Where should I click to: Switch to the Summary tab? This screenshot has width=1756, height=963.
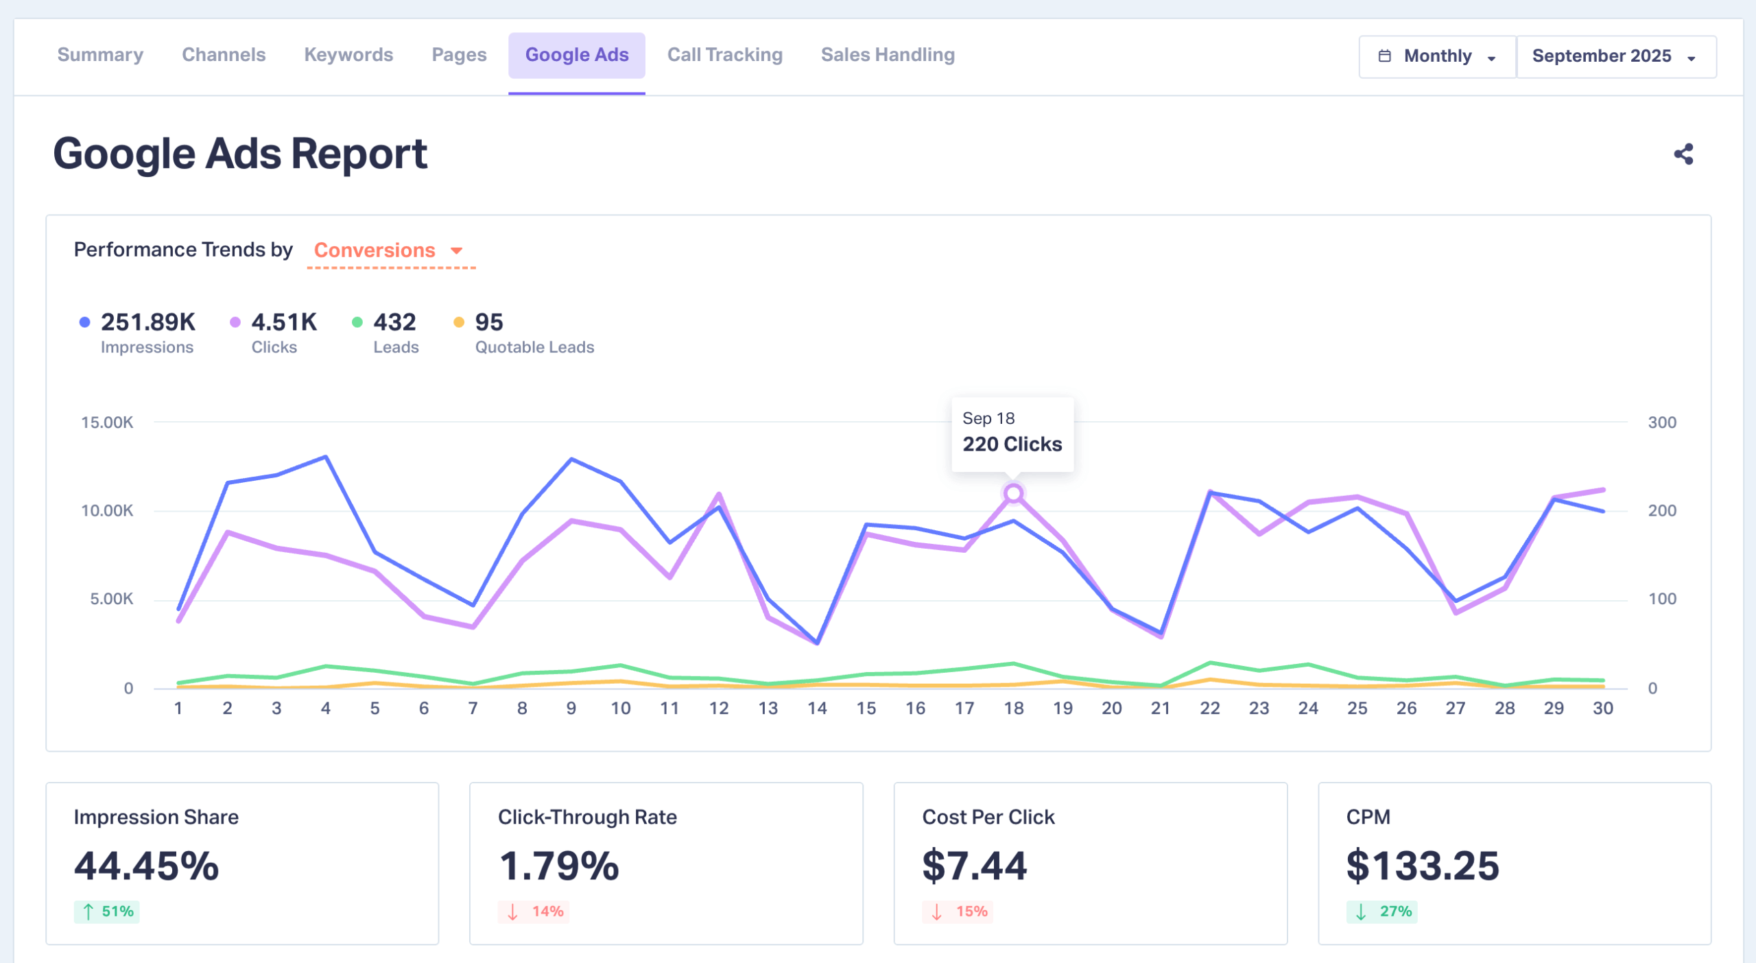pyautogui.click(x=100, y=55)
